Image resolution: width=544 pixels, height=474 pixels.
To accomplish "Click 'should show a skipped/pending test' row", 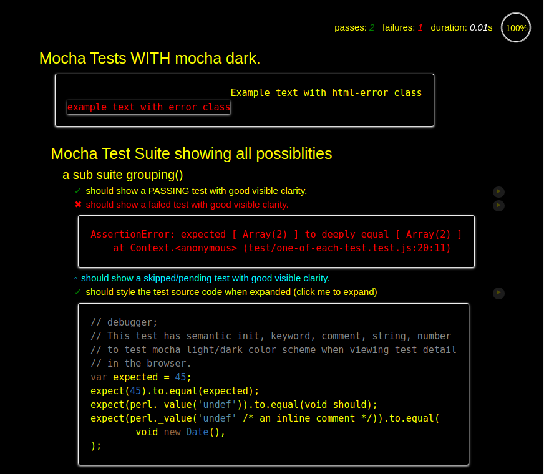I will 205,278.
